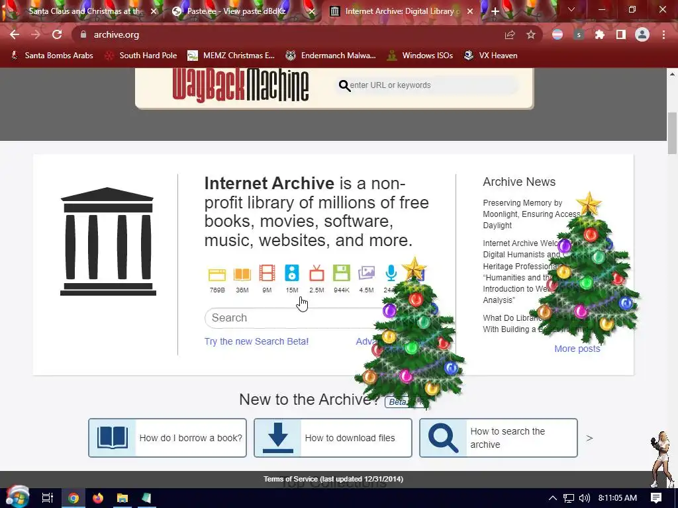678x508 pixels.
Task: Toggle Chrome side panel icon
Action: tap(621, 34)
